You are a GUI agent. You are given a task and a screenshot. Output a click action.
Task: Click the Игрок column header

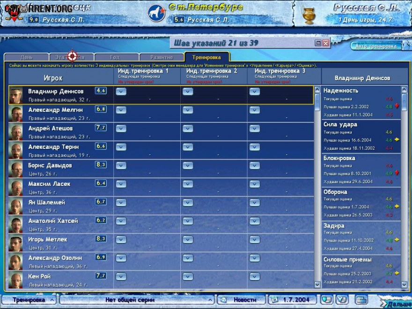53,78
